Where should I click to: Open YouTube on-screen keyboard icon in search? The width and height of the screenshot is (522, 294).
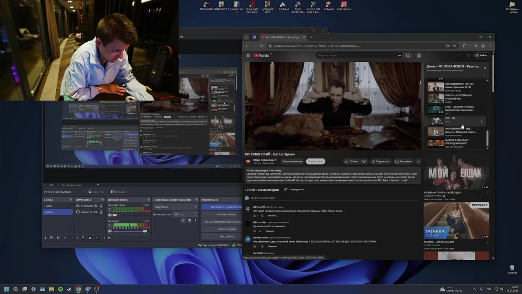click(x=399, y=56)
